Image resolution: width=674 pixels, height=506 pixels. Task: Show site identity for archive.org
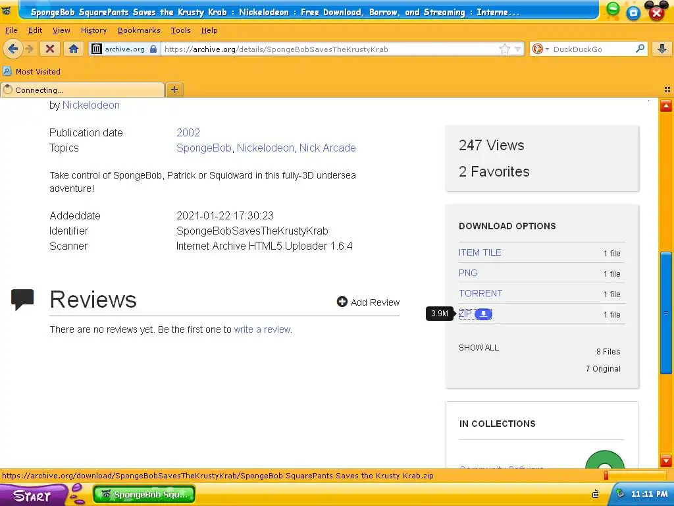[x=124, y=49]
